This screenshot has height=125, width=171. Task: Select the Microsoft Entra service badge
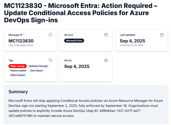[74, 41]
